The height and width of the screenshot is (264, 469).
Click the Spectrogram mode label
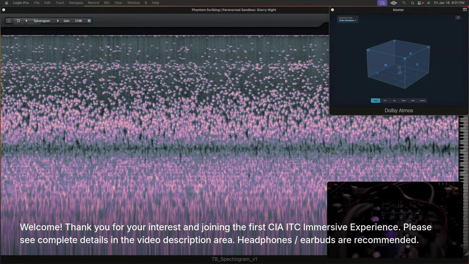(x=42, y=21)
